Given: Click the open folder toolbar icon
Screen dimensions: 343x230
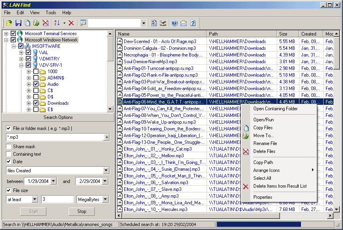Looking at the screenshot, I should pos(9,23).
